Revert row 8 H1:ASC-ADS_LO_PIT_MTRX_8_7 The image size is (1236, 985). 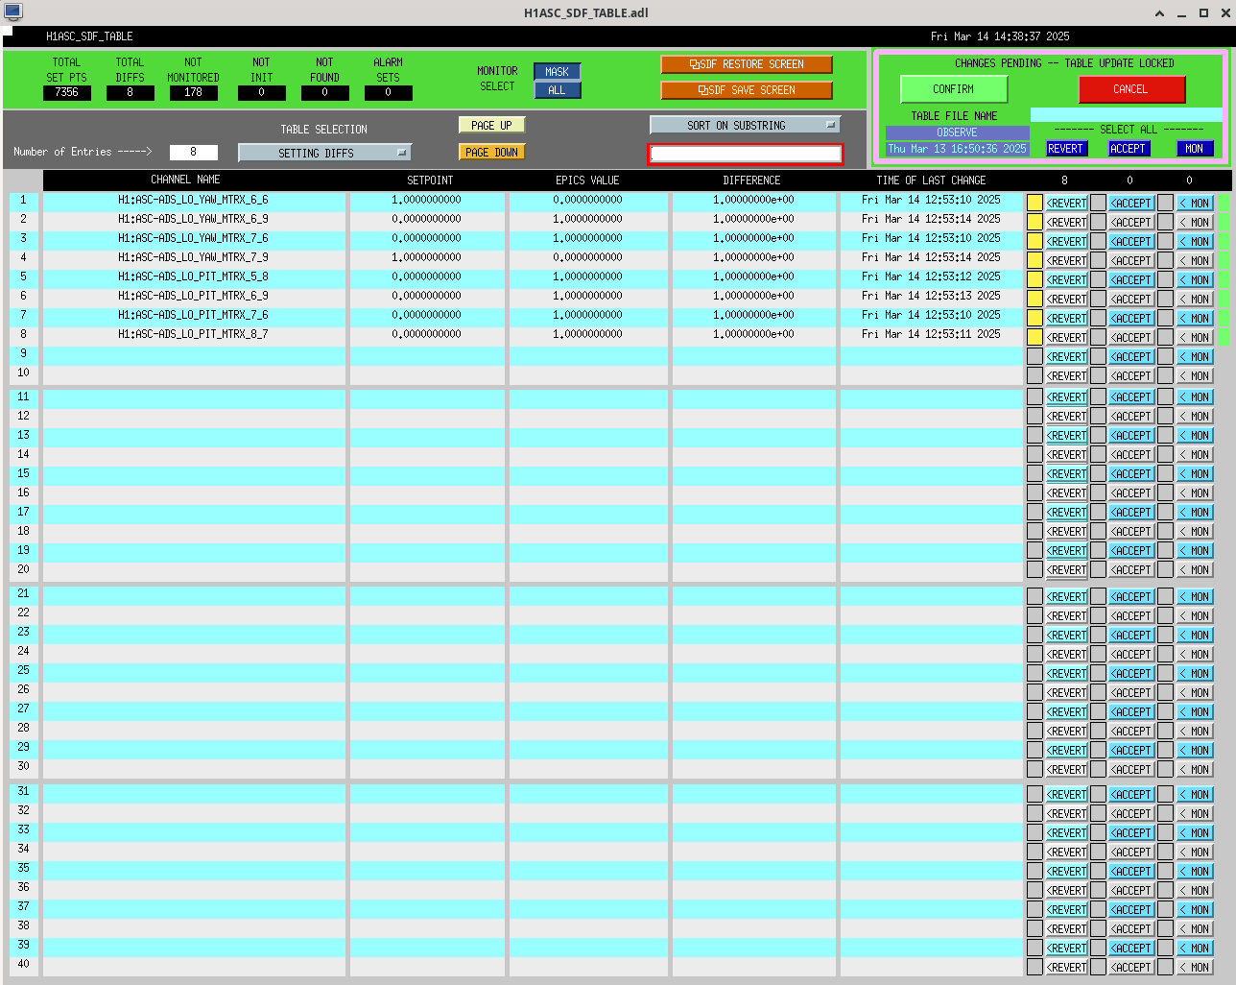1067,338
